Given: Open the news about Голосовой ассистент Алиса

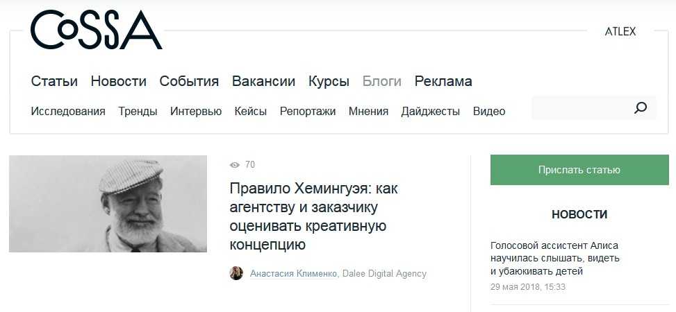Looking at the screenshot, I should coord(554,258).
